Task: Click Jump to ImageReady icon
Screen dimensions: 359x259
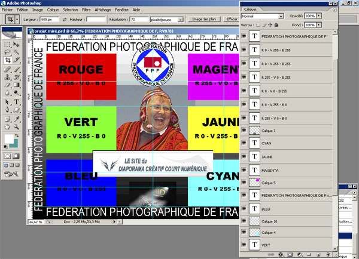Action: tap(12, 174)
